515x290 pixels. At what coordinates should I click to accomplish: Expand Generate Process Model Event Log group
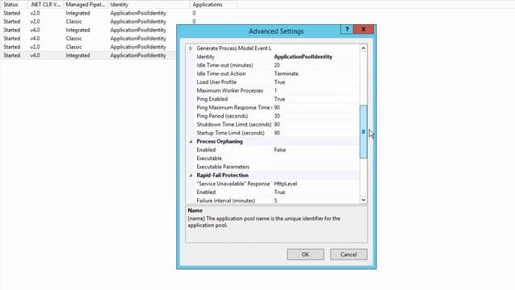pyautogui.click(x=191, y=48)
